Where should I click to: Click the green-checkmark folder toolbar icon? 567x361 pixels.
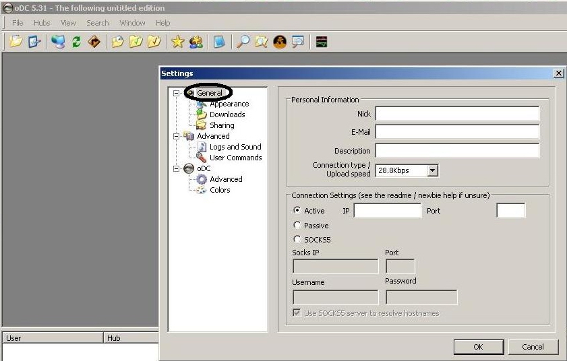point(136,42)
